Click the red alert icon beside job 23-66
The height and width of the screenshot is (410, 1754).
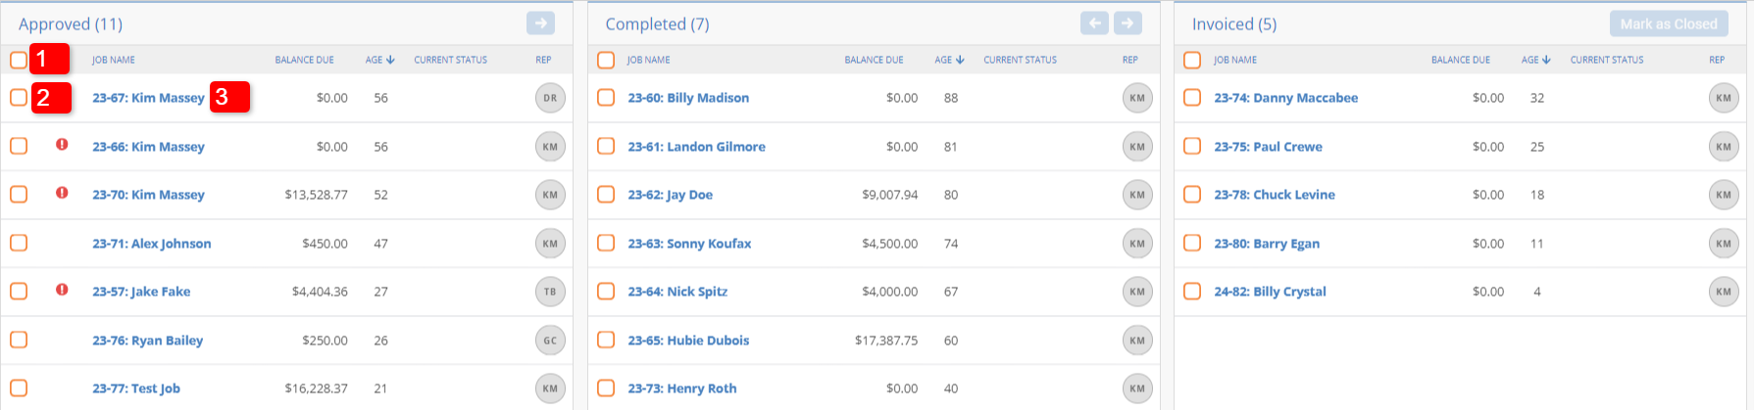pos(62,145)
